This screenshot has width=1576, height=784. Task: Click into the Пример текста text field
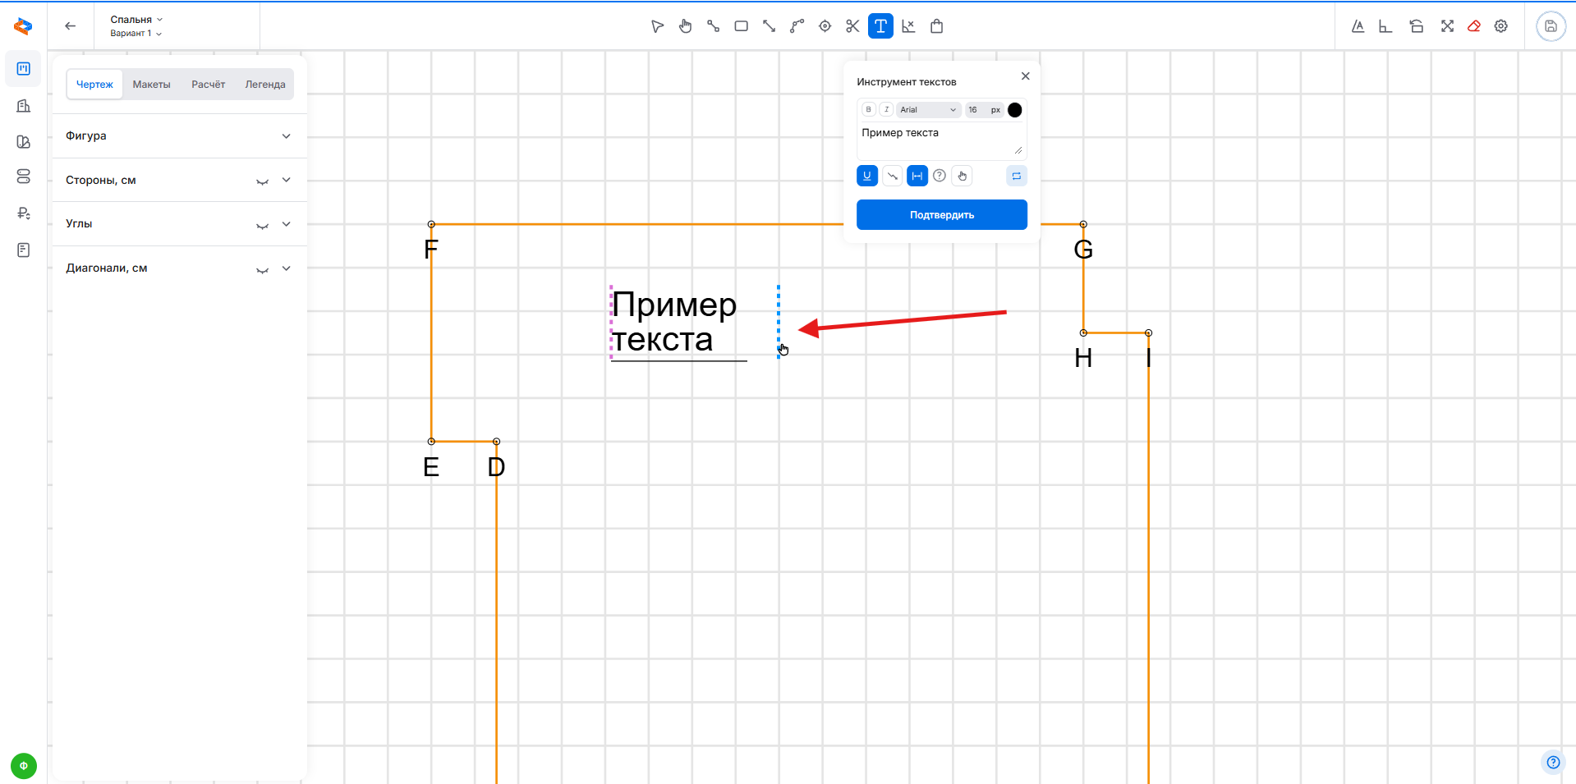tap(936, 140)
